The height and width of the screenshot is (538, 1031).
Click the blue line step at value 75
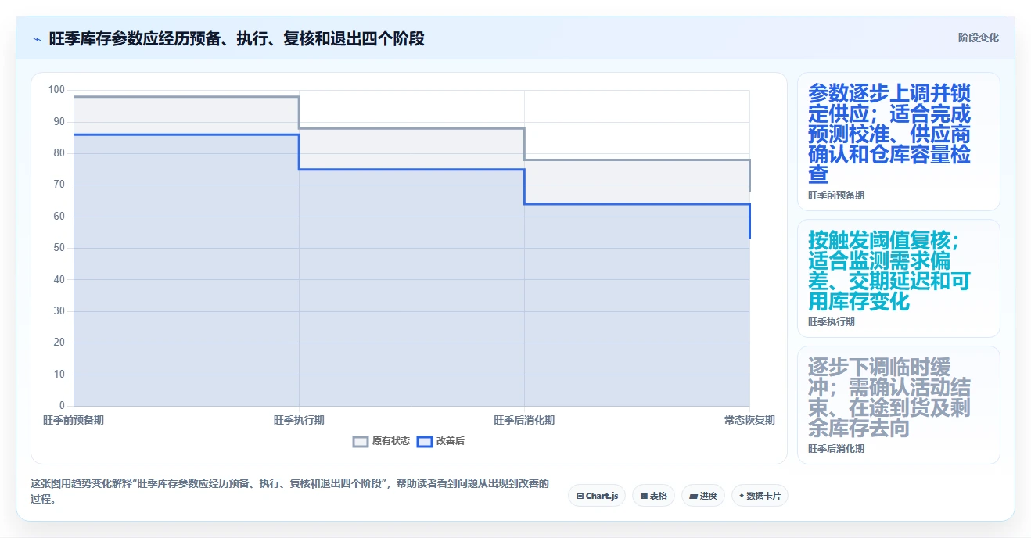411,169
